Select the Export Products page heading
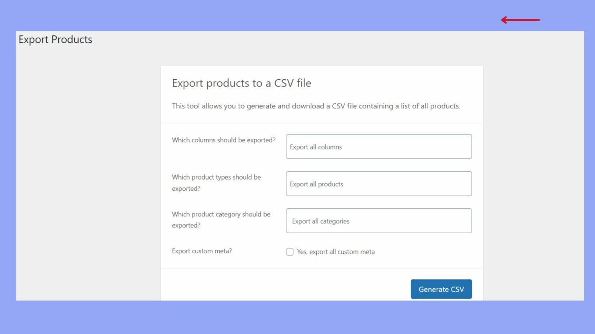595x334 pixels. click(55, 39)
